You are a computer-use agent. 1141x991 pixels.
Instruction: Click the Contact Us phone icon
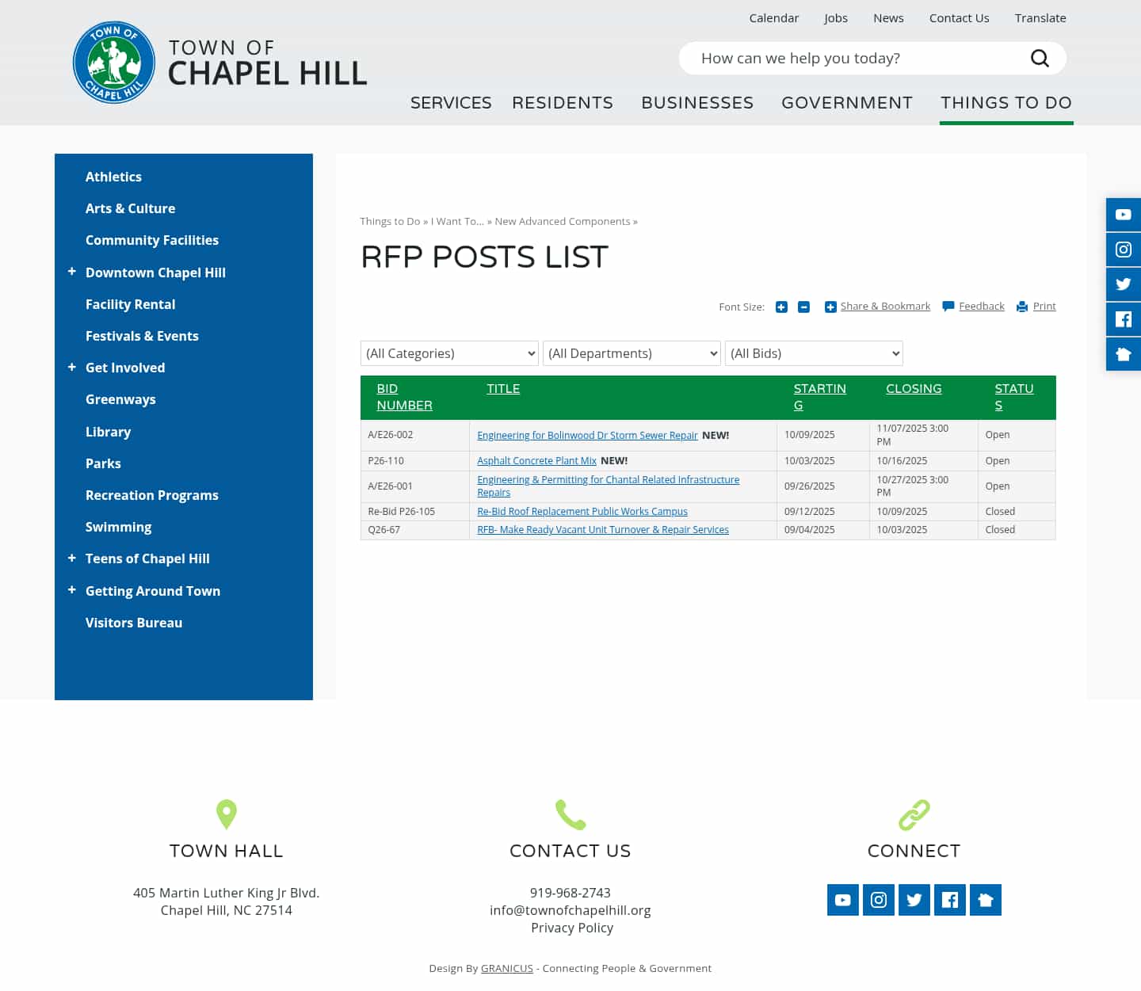pyautogui.click(x=570, y=814)
